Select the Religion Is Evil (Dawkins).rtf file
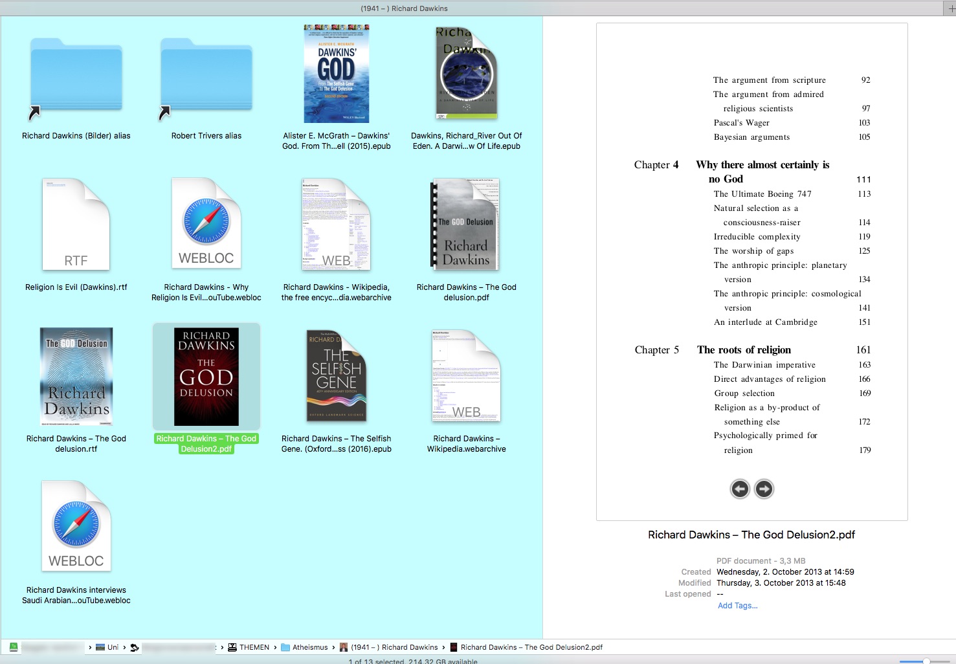The width and height of the screenshot is (956, 664). click(x=76, y=225)
